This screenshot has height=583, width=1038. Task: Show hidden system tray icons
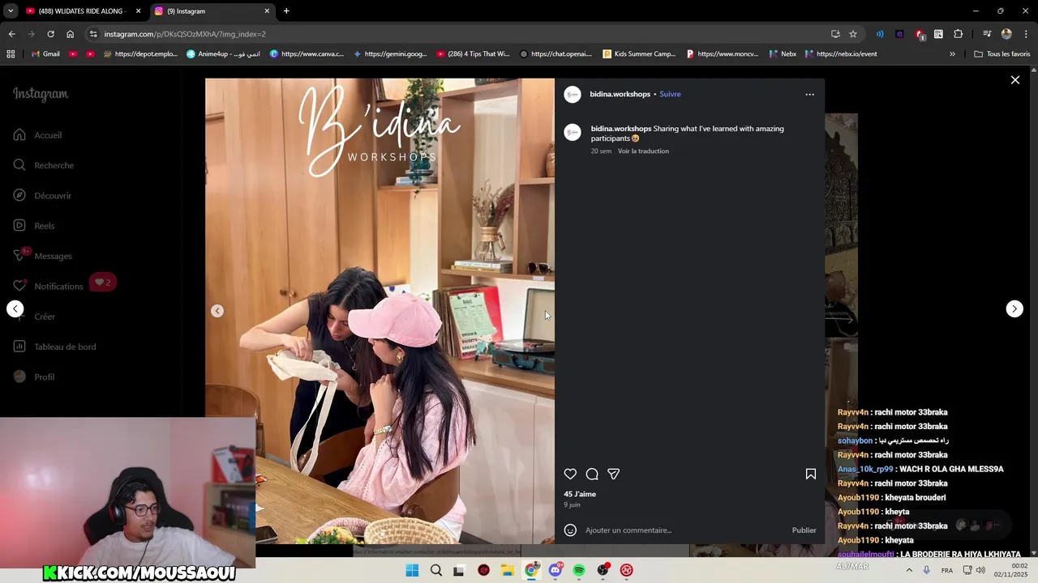click(x=909, y=571)
